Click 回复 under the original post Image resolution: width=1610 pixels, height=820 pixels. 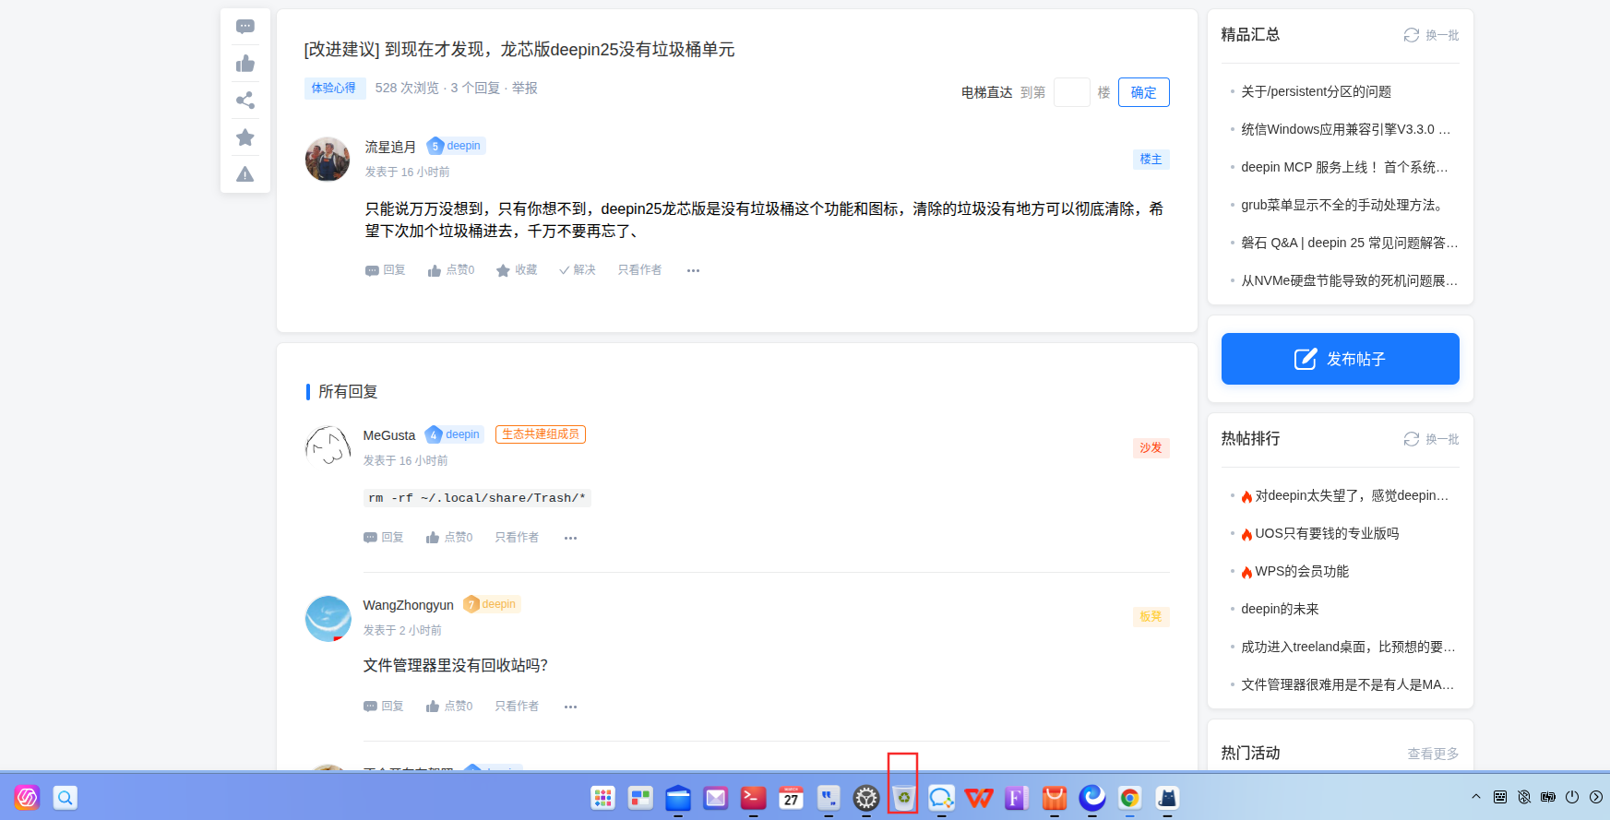(x=386, y=270)
